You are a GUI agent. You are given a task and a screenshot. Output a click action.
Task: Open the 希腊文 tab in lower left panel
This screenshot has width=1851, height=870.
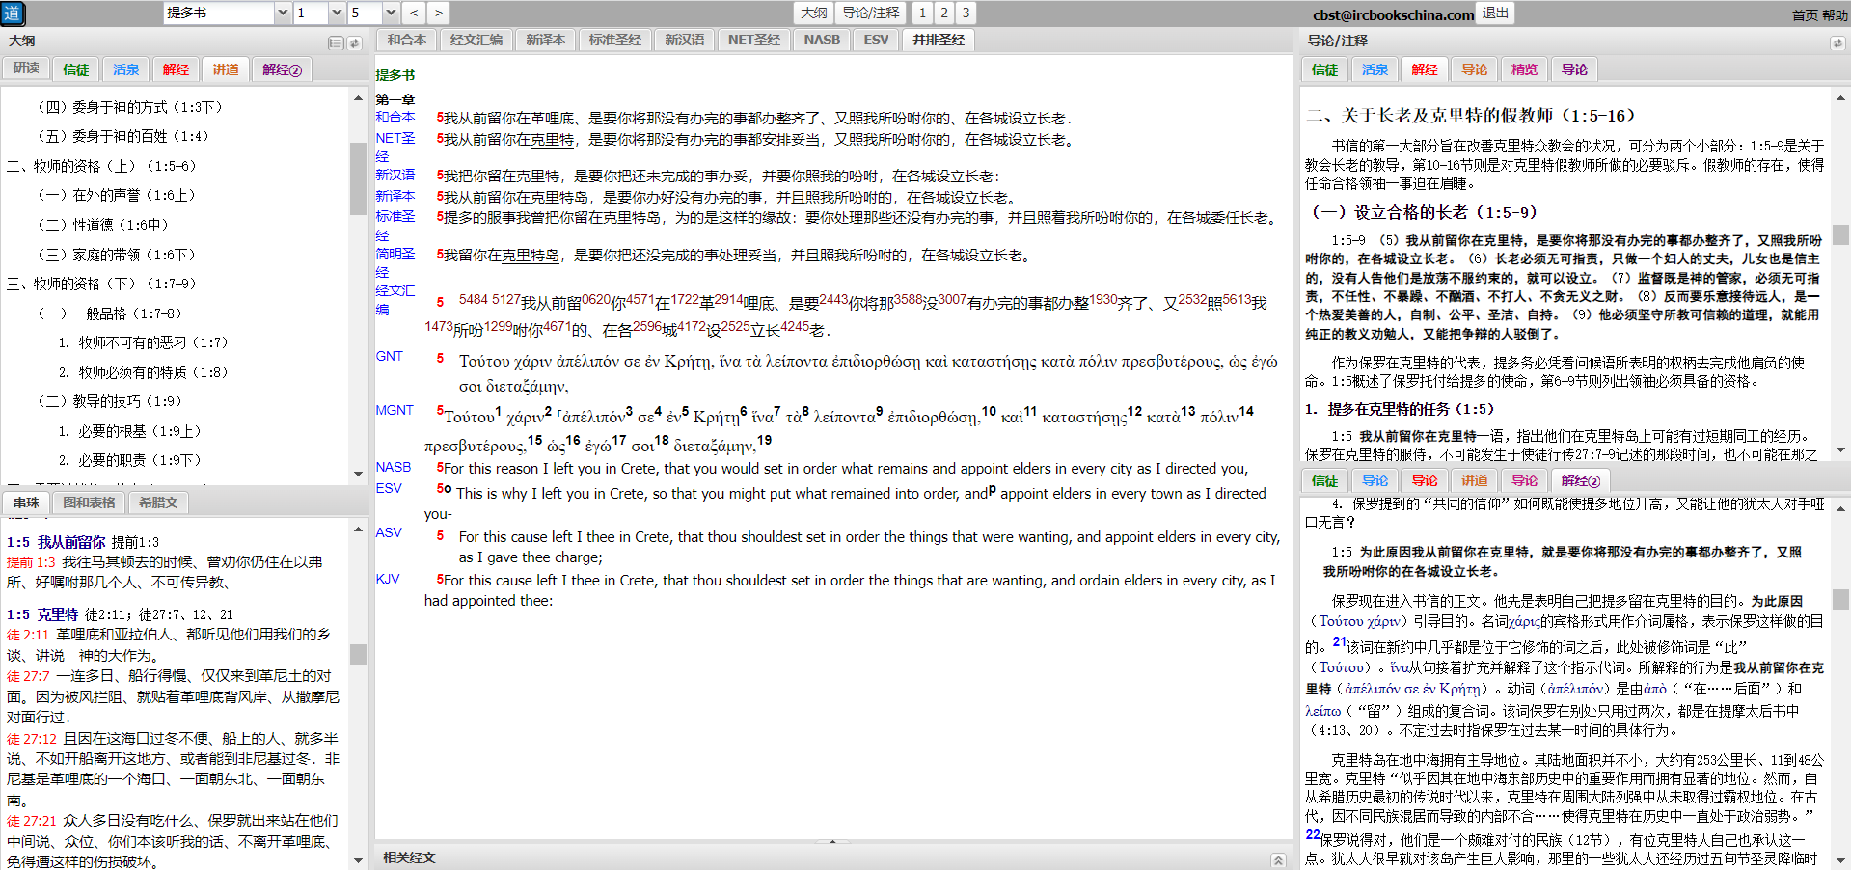158,503
